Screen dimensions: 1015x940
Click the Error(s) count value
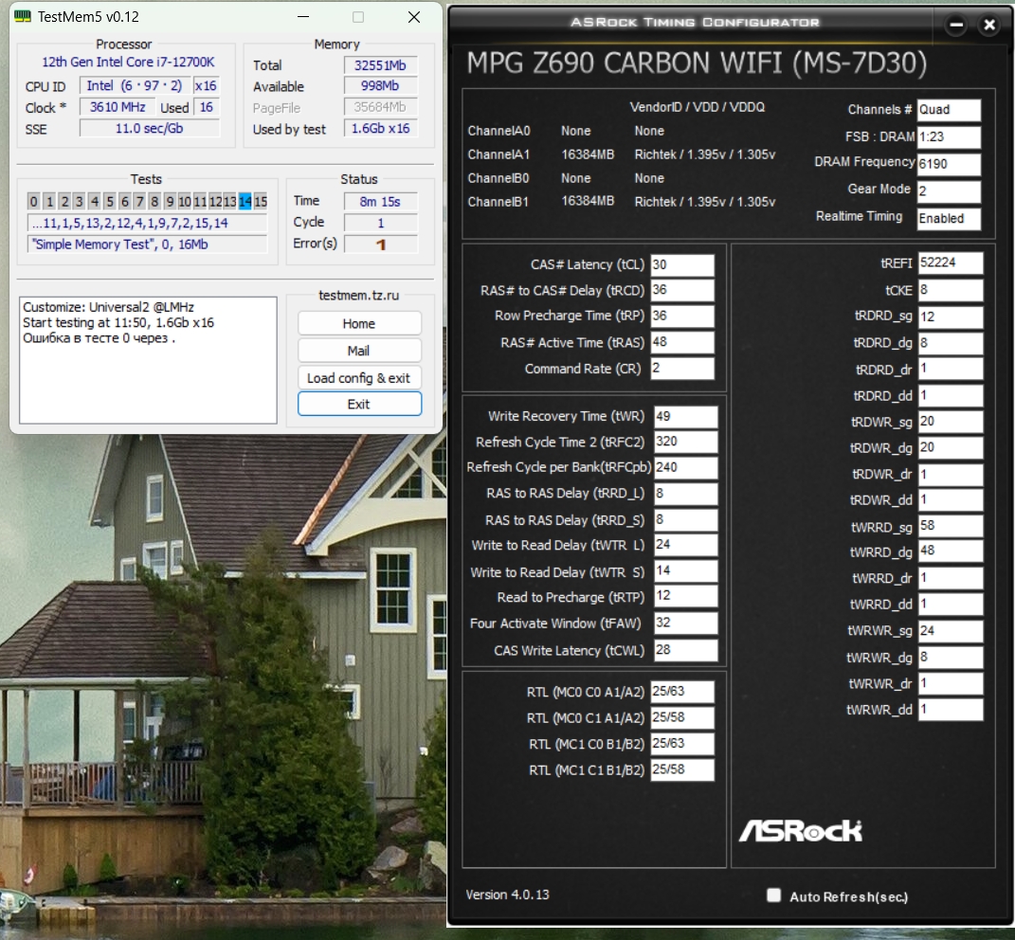point(381,244)
